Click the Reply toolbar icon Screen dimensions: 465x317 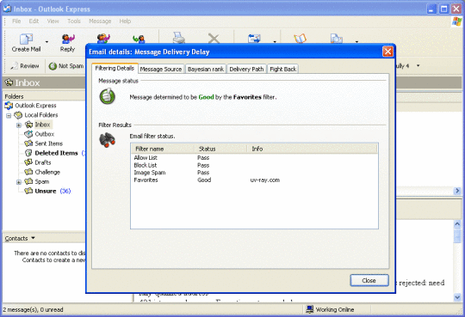[68, 39]
